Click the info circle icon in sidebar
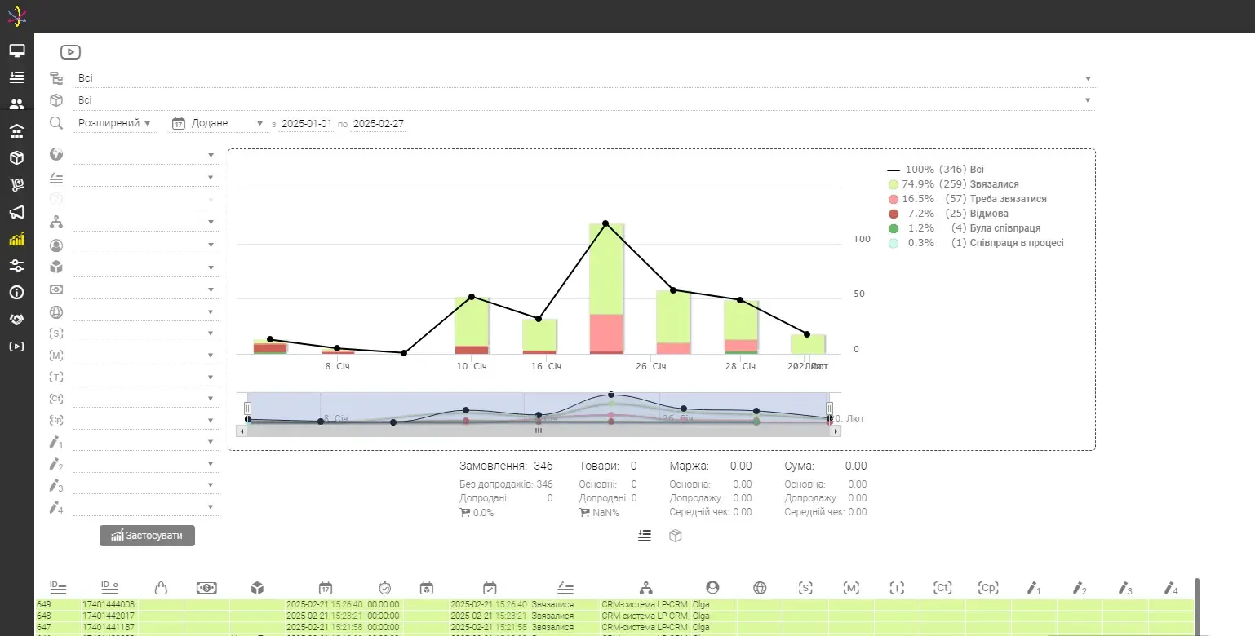This screenshot has height=636, width=1255. tap(16, 293)
